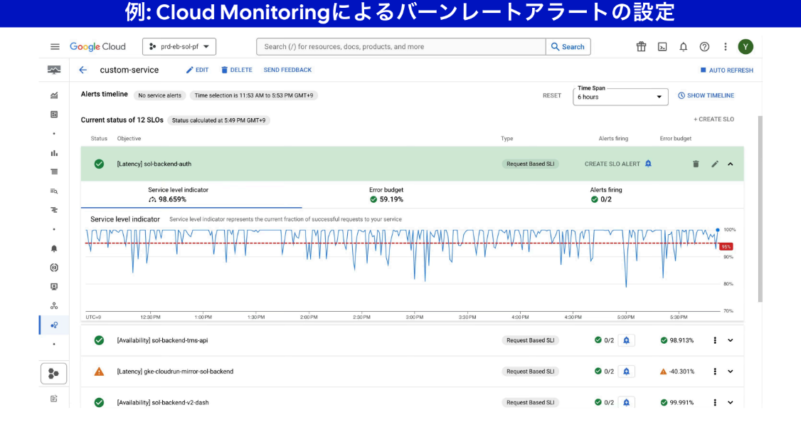
Task: Open the hamburger navigation menu
Action: tap(55, 47)
